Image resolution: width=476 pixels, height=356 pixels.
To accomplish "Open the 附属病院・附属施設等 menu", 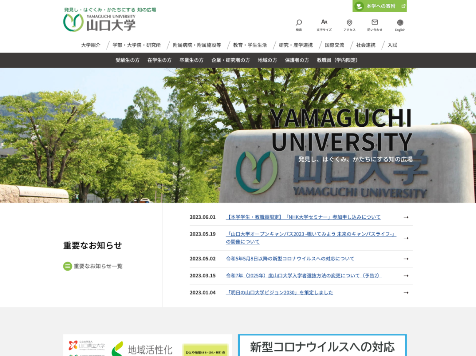I will (x=197, y=45).
